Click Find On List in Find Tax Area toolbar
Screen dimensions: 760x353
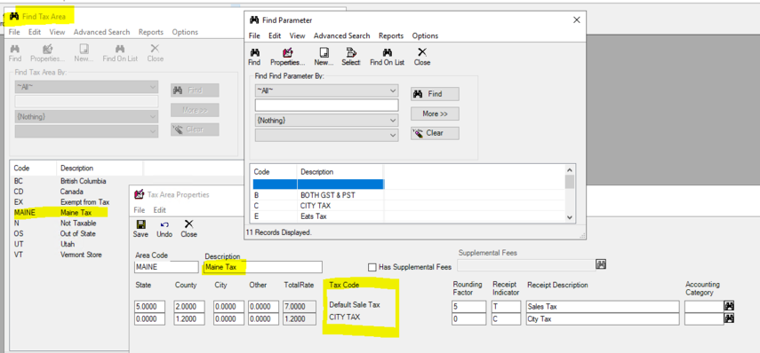point(120,53)
